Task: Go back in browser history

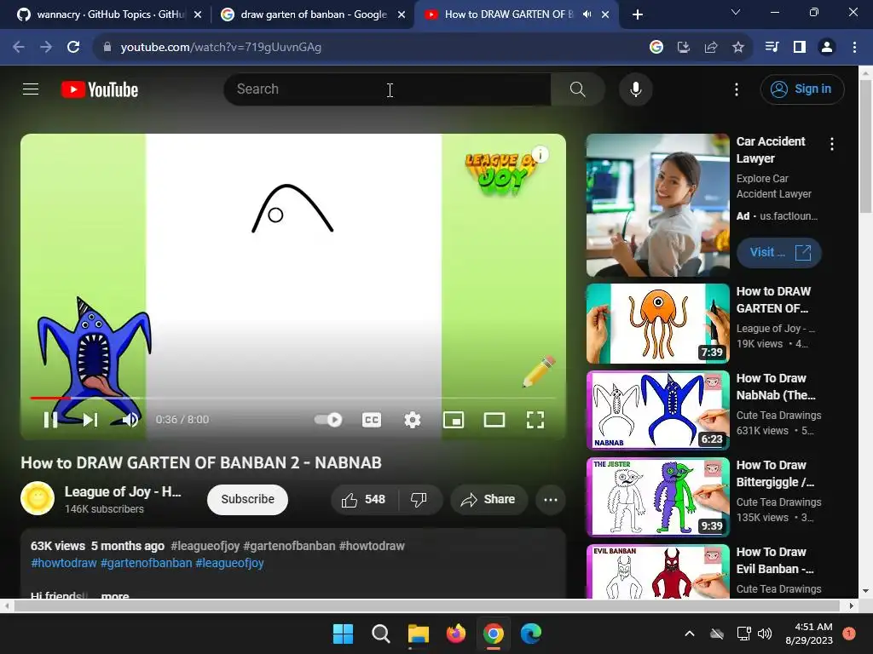Action: [19, 48]
